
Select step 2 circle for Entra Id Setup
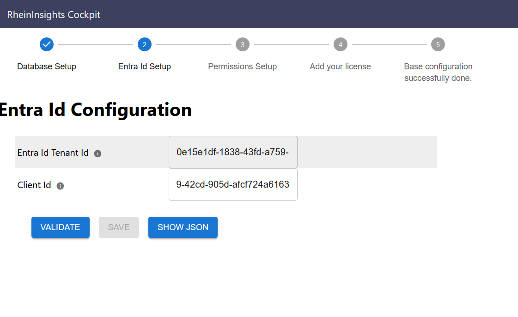(144, 44)
